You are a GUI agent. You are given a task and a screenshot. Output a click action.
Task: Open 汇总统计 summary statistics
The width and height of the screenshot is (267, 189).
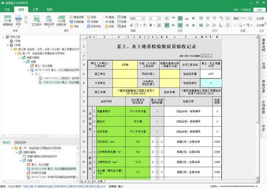pyautogui.click(x=37, y=21)
